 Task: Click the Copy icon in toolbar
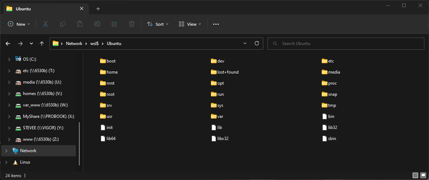(x=63, y=24)
